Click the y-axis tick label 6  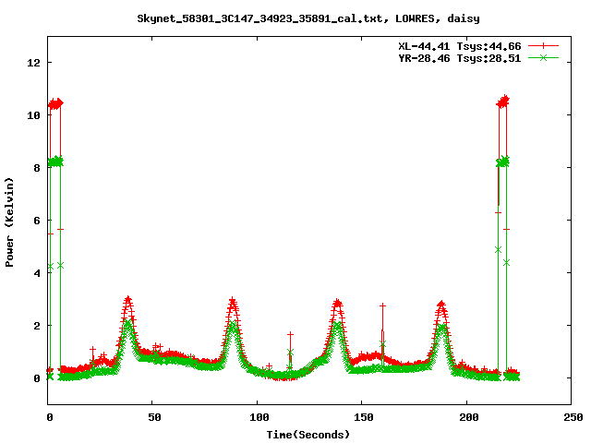pyautogui.click(x=37, y=221)
